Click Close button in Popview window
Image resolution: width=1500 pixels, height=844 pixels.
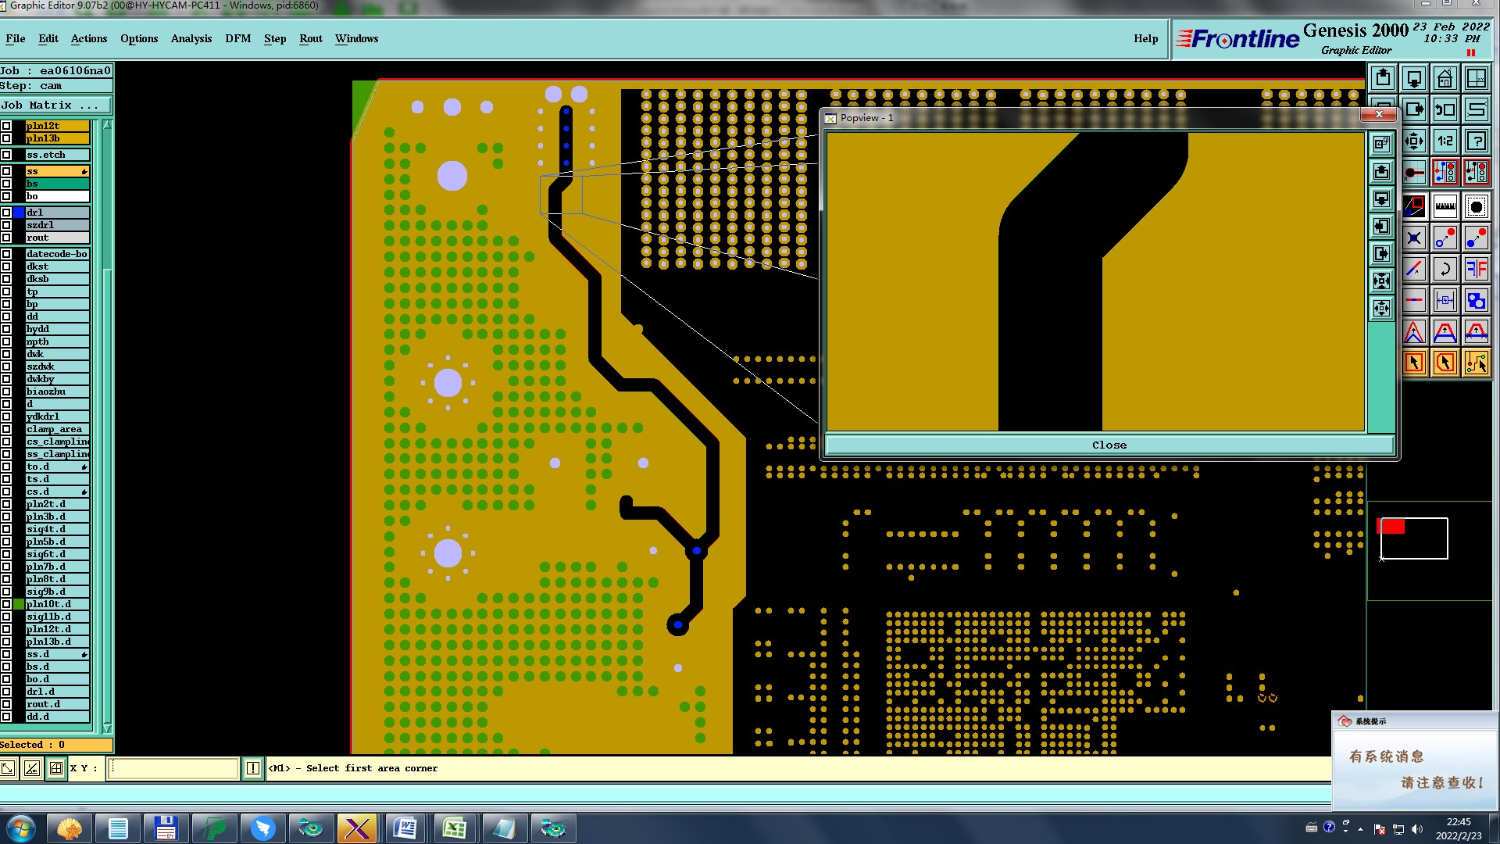click(1109, 445)
